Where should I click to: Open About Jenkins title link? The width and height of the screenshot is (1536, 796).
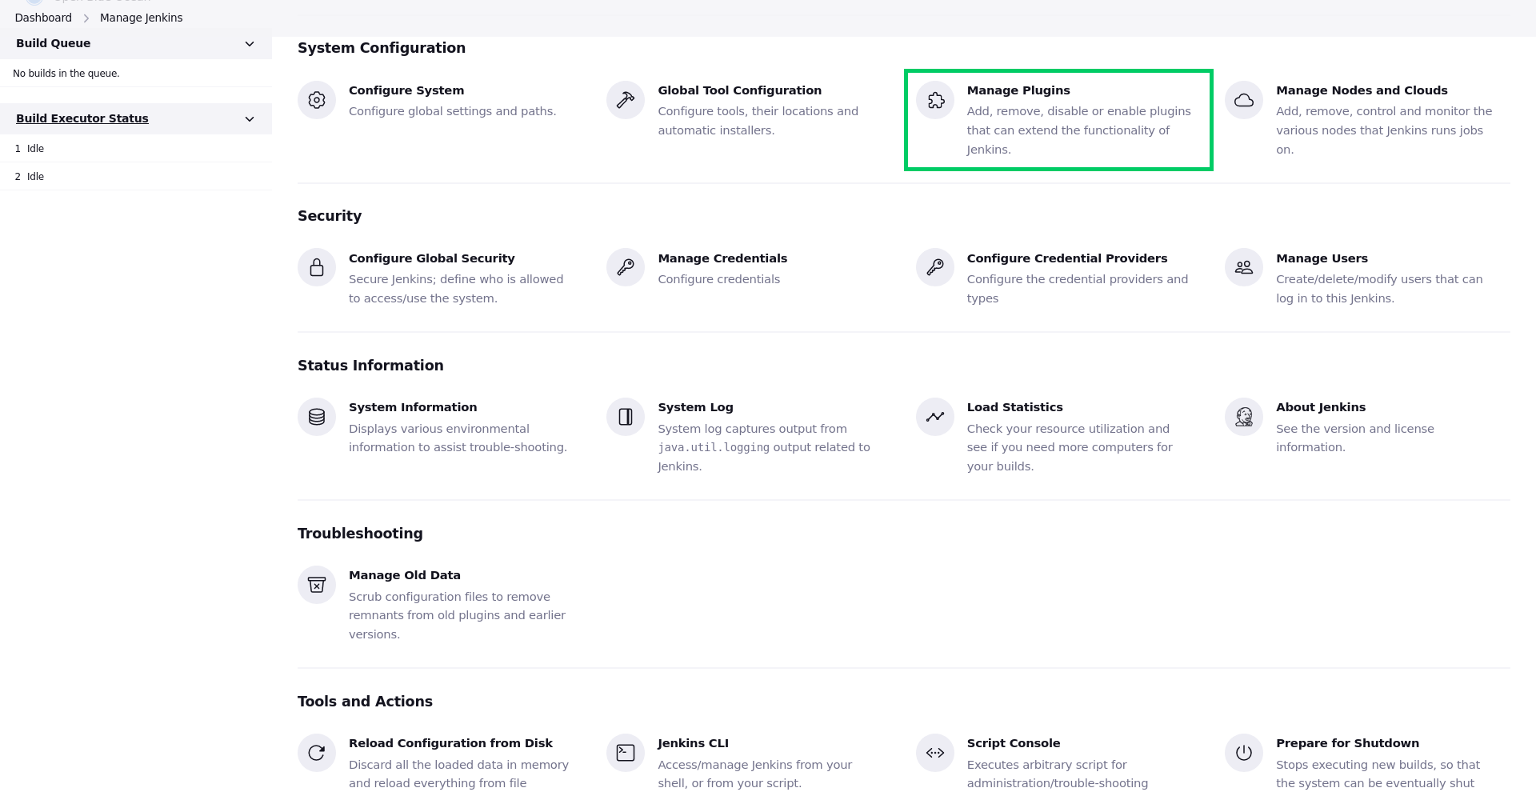click(x=1321, y=407)
